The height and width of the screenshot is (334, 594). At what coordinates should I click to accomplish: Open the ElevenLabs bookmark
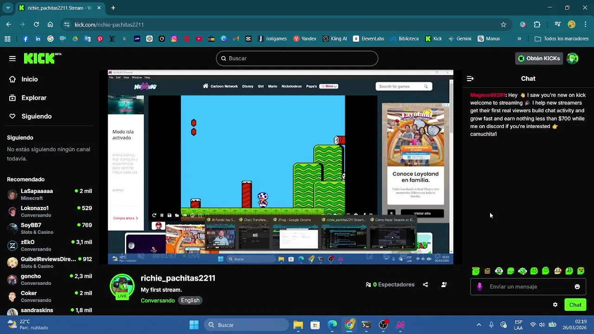point(368,39)
